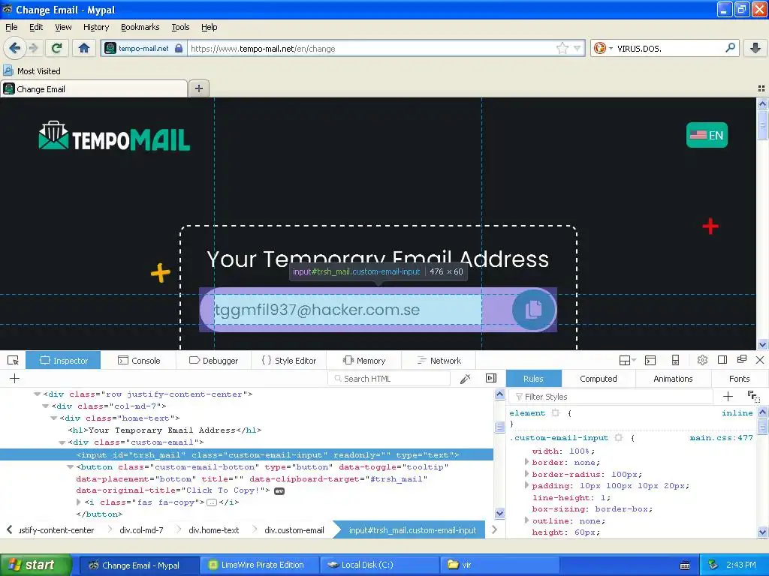Click the browser forward arrow

tap(33, 48)
